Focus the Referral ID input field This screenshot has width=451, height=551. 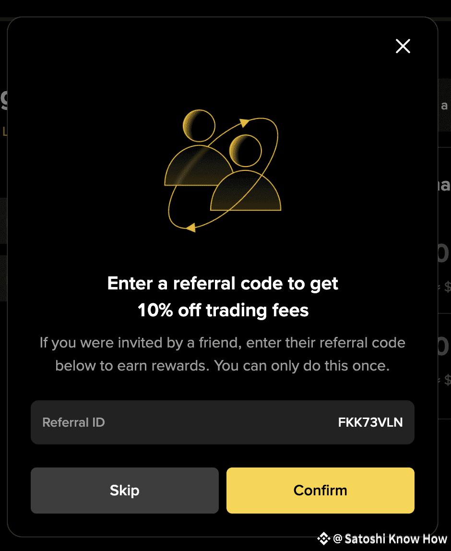[x=223, y=422]
